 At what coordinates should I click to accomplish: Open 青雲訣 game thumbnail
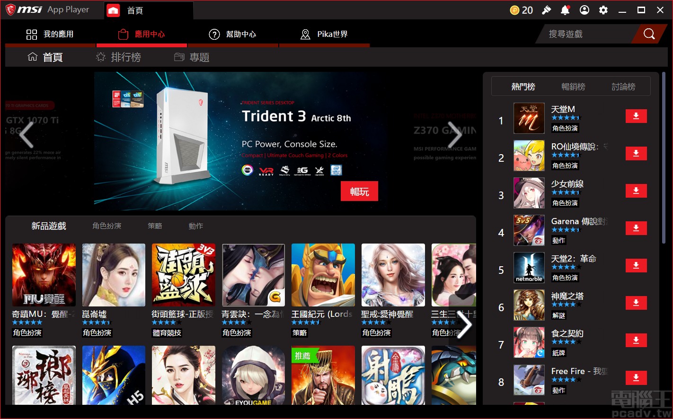[253, 275]
